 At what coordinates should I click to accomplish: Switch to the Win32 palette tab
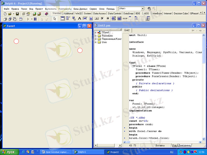tap(78, 13)
